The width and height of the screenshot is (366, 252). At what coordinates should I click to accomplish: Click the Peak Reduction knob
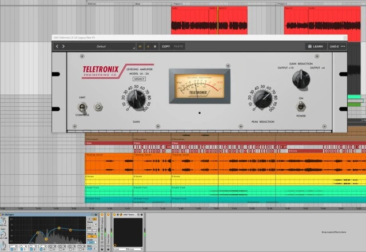262,99
